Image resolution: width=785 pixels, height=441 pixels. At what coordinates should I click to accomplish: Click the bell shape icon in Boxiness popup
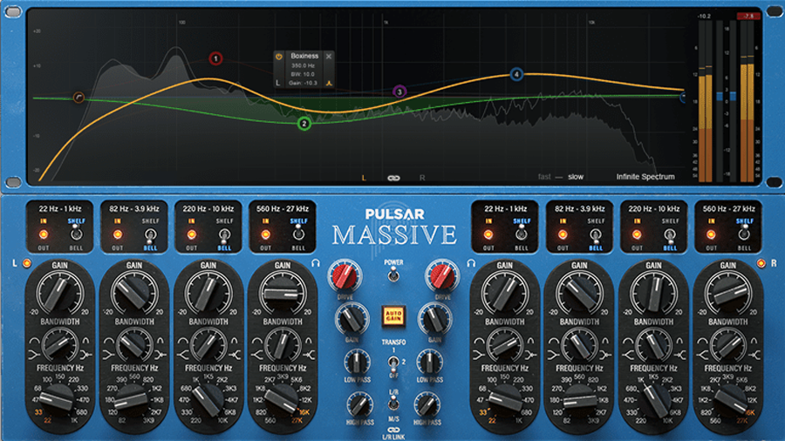[329, 83]
